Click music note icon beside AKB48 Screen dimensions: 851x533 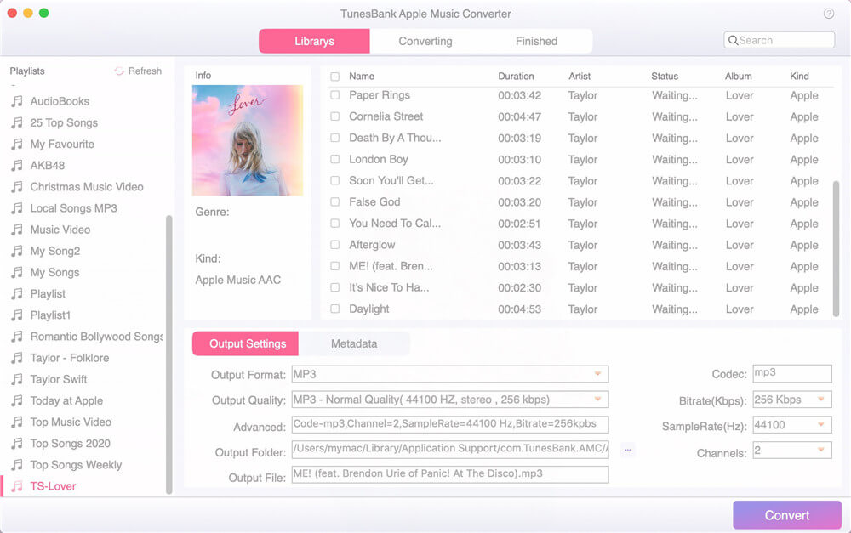click(x=17, y=166)
